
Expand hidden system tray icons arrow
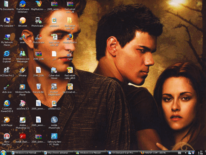click(x=186, y=153)
